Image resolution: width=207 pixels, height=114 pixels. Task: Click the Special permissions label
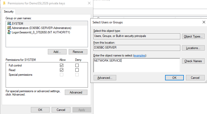pyautogui.click(x=21, y=75)
